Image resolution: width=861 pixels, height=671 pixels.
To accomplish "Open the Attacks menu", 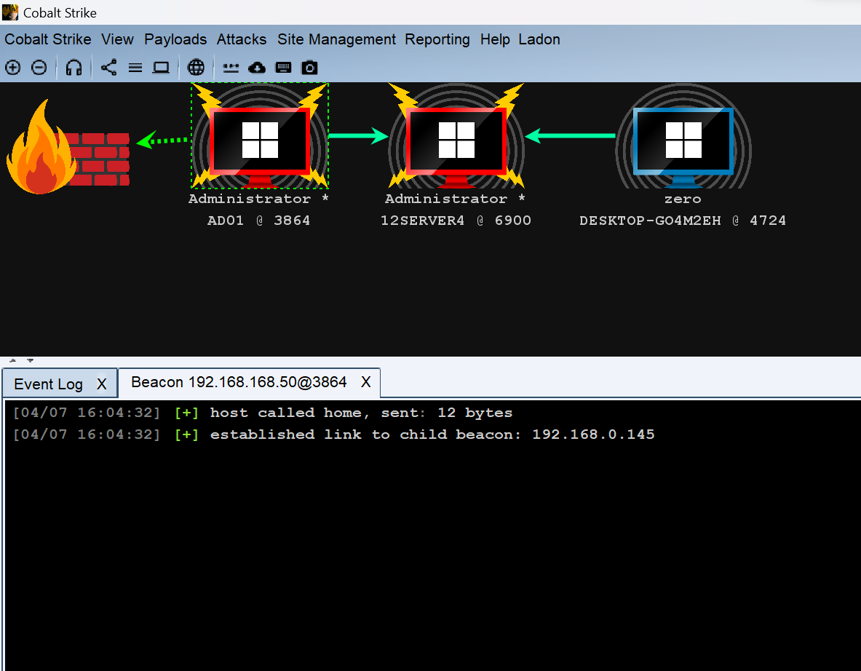I will [242, 39].
